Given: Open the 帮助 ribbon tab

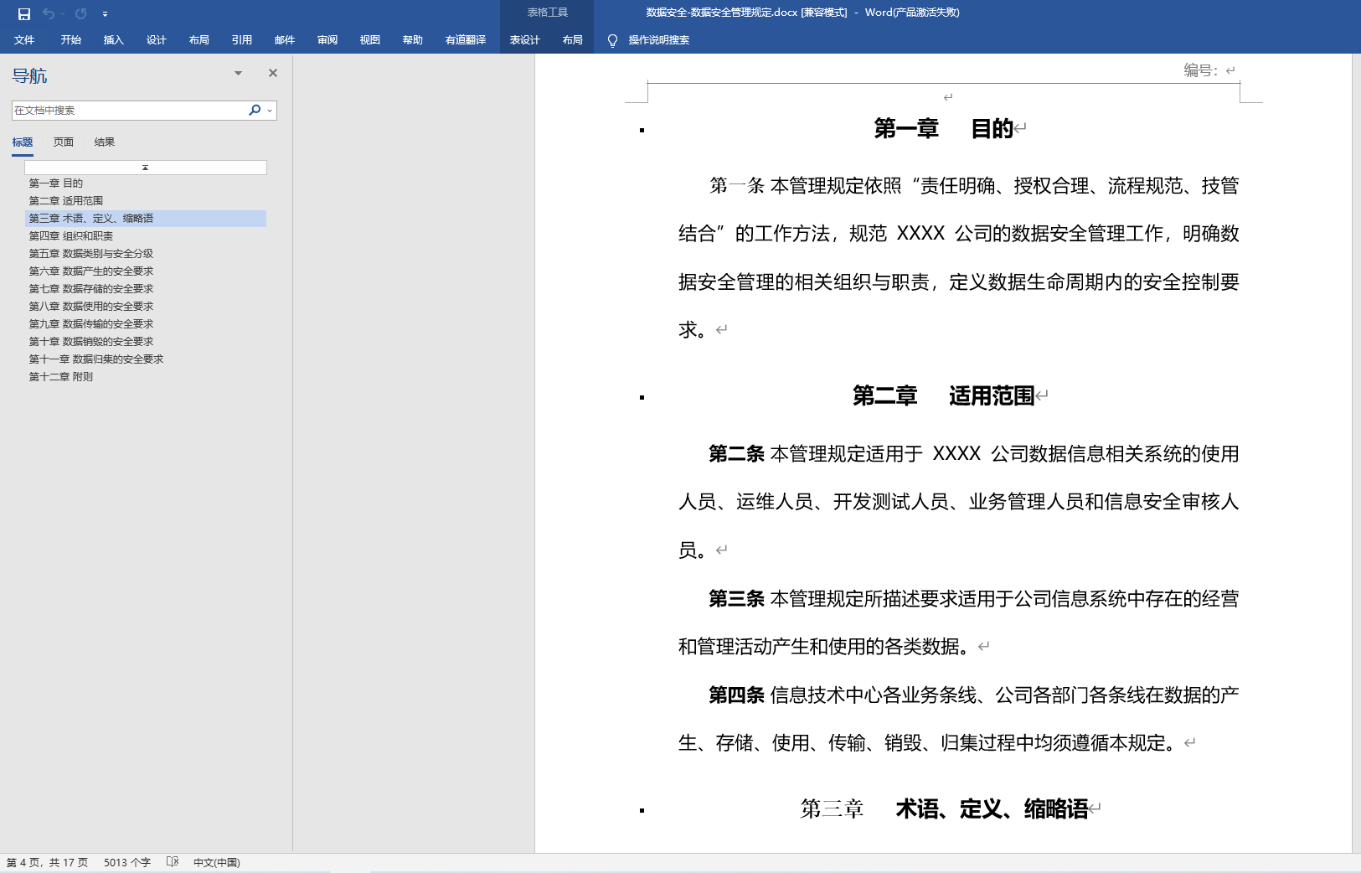Looking at the screenshot, I should tap(413, 40).
